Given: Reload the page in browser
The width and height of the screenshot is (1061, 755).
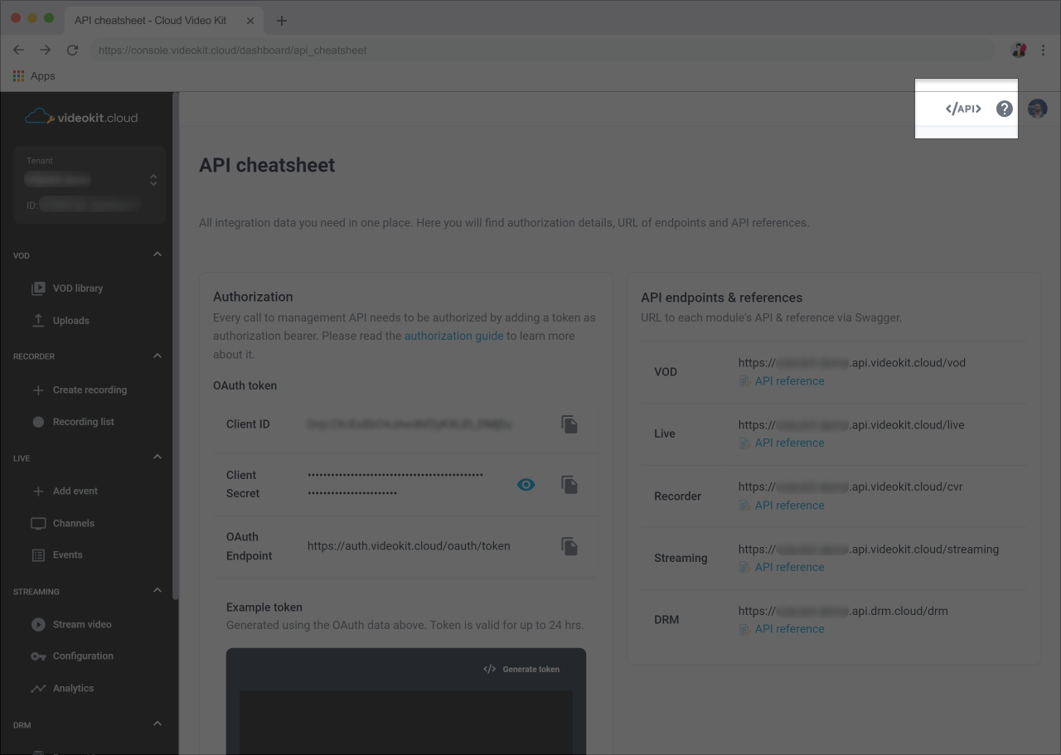Looking at the screenshot, I should tap(72, 50).
